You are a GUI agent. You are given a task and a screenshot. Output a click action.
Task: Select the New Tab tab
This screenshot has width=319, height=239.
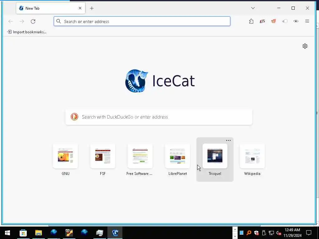(x=50, y=8)
